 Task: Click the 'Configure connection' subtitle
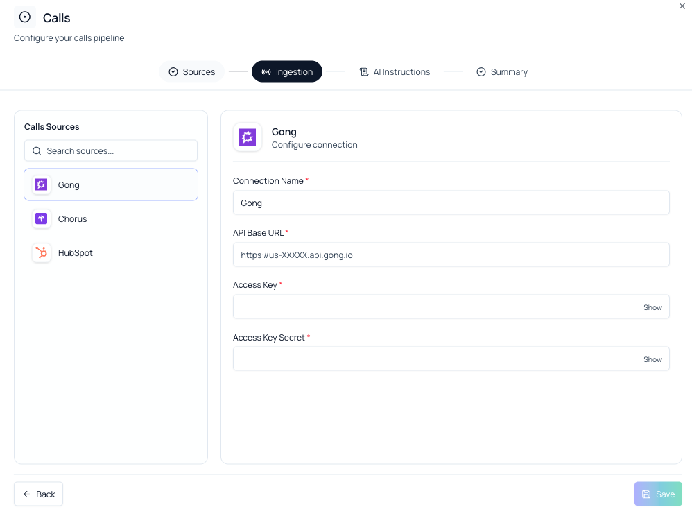(x=314, y=145)
